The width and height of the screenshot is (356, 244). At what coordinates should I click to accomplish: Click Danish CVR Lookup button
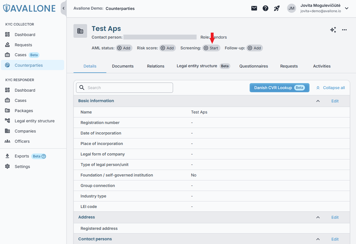tap(279, 88)
